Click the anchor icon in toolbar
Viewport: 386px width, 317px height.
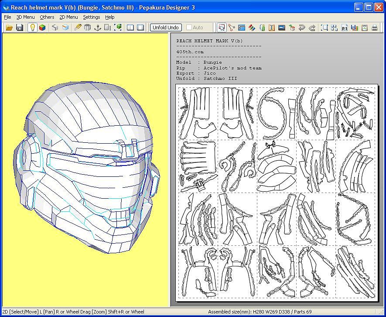coord(98,28)
